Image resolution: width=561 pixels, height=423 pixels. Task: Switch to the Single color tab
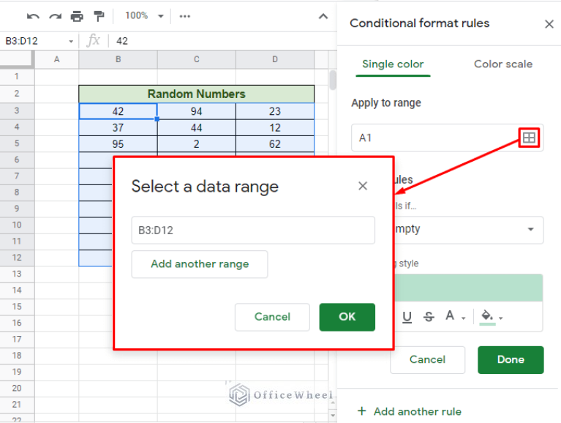(x=393, y=64)
